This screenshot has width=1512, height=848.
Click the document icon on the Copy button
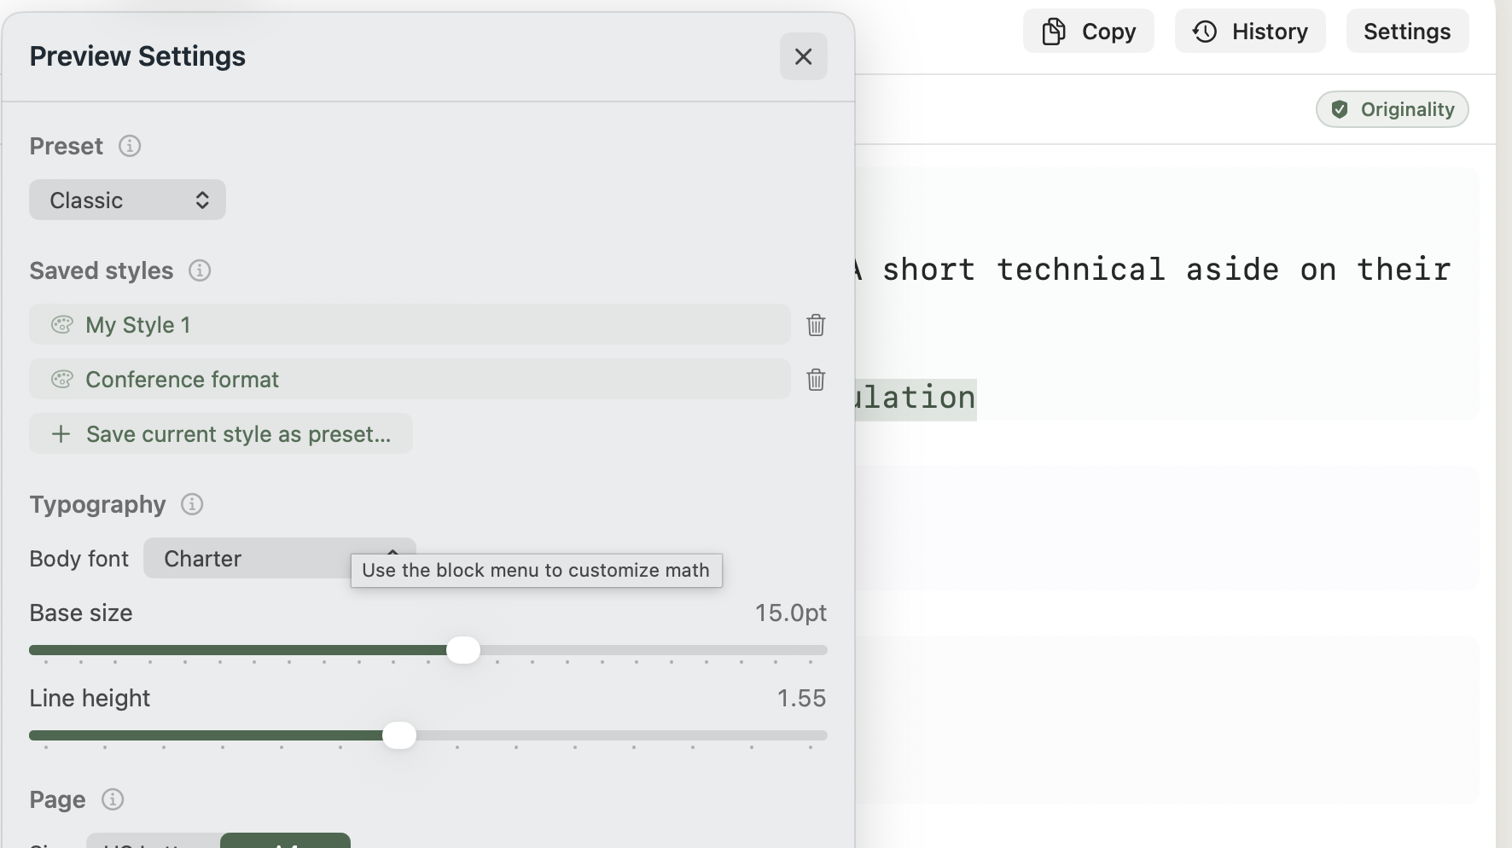click(x=1054, y=32)
